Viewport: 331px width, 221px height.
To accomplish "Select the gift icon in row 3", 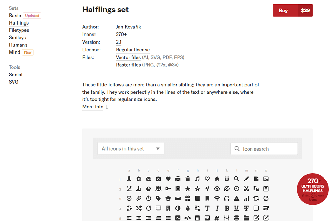I will [x=187, y=199].
